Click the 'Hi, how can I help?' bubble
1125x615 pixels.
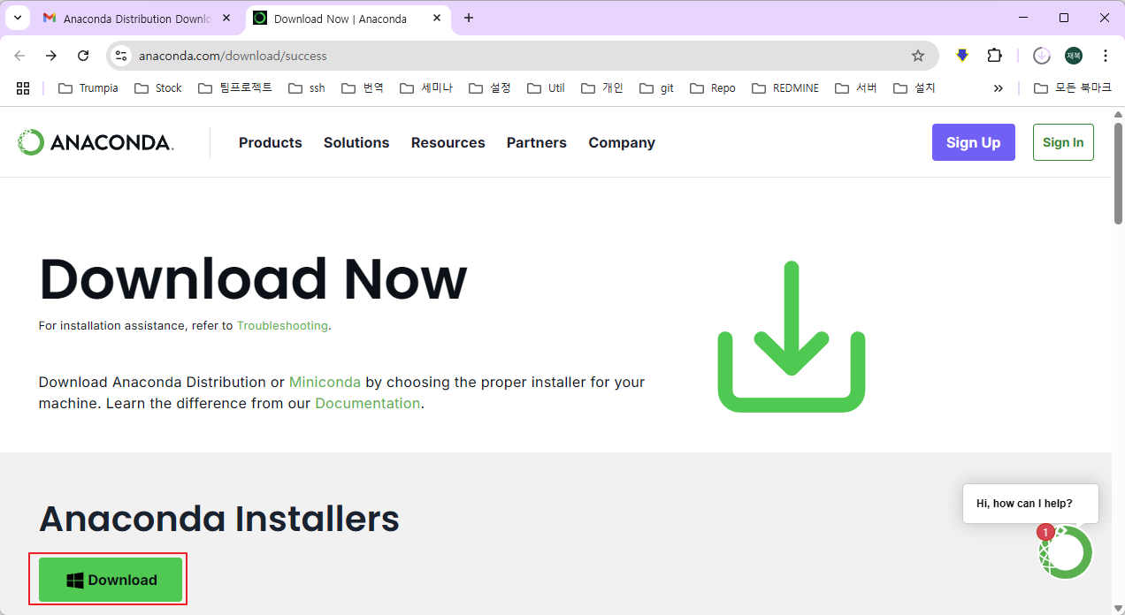pos(1030,503)
